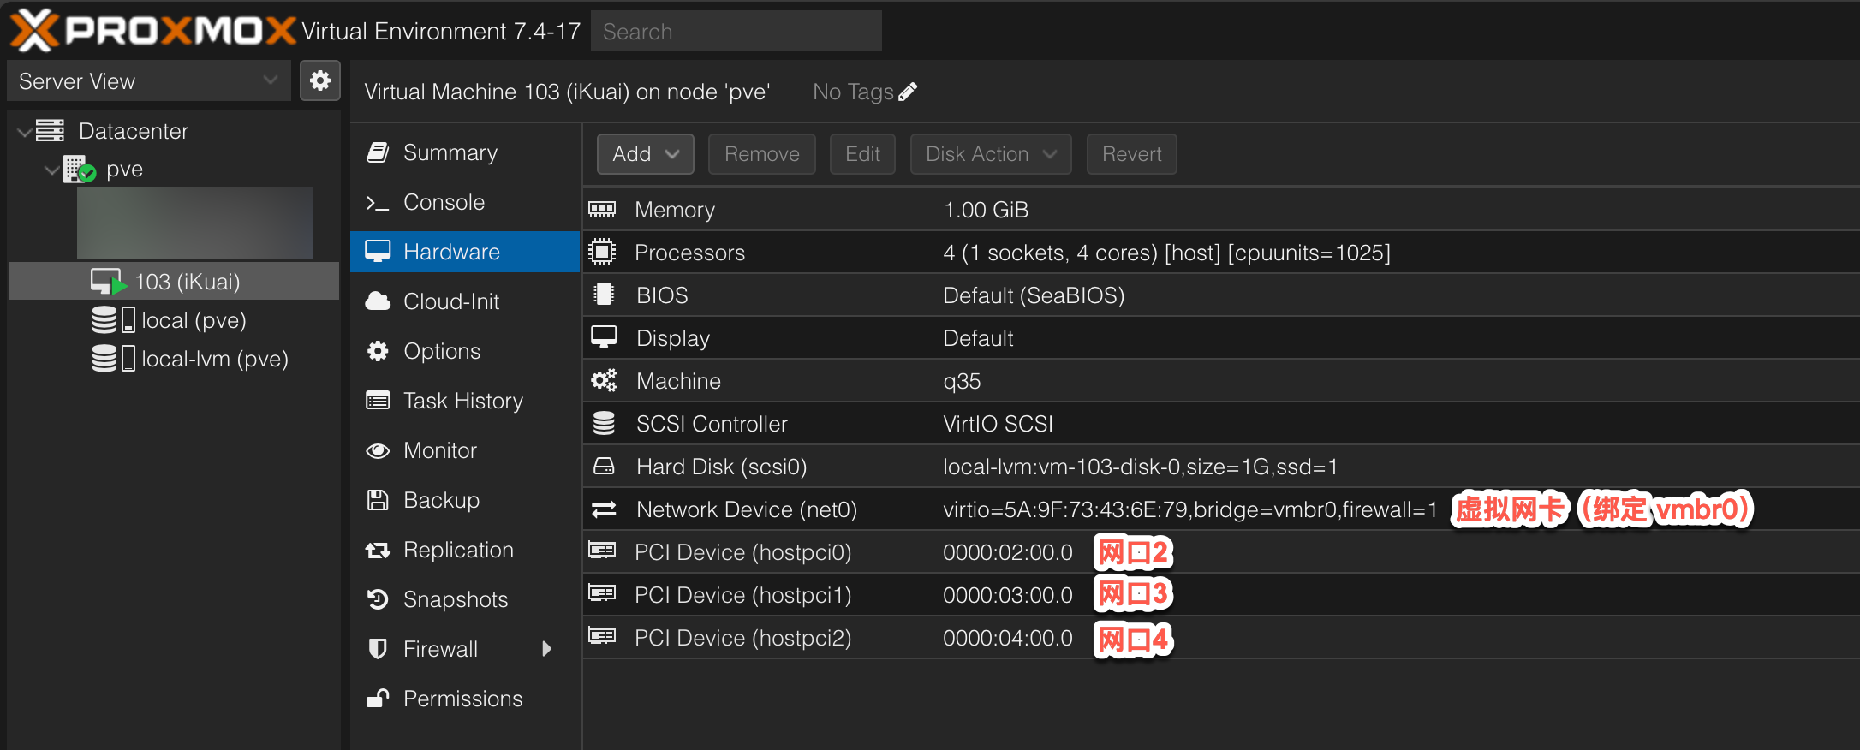The image size is (1860, 750).
Task: Click the Monitor eye icon
Action: click(x=378, y=450)
